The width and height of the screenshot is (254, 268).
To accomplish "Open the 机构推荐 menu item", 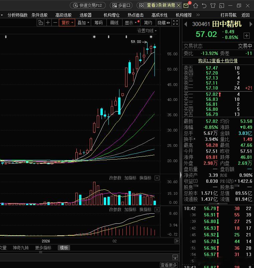I will (184, 15).
